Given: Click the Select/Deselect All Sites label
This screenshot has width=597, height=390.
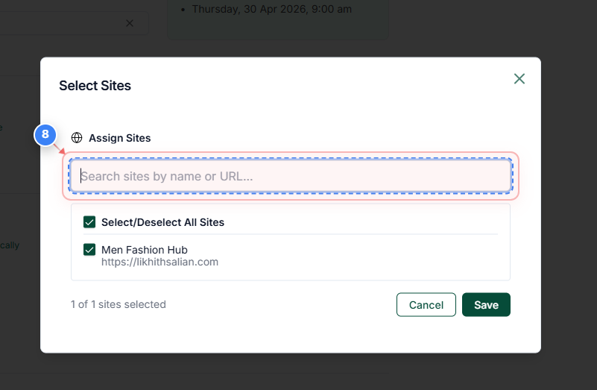Looking at the screenshot, I should [x=163, y=222].
